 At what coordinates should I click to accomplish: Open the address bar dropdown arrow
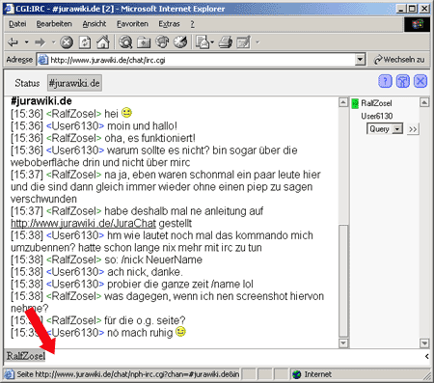pyautogui.click(x=360, y=60)
